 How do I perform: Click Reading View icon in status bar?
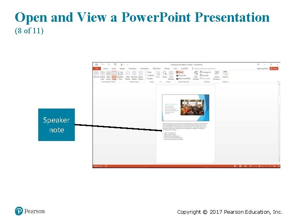(245, 166)
